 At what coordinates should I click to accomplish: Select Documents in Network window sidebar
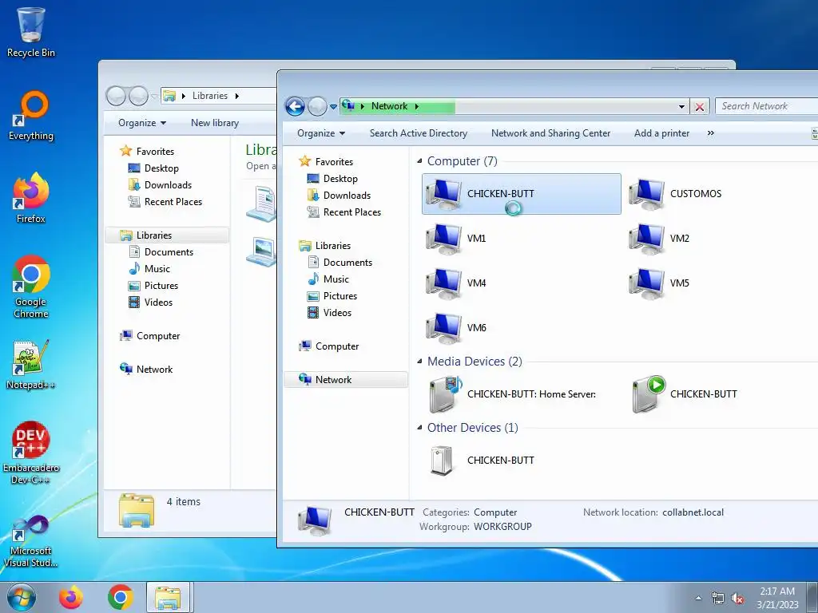tap(340, 262)
